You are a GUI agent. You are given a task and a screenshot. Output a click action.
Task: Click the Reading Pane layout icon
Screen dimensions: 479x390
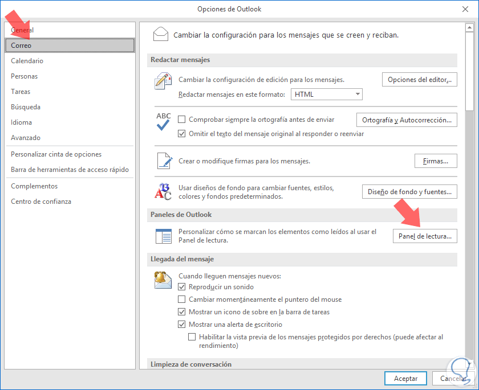click(x=164, y=236)
